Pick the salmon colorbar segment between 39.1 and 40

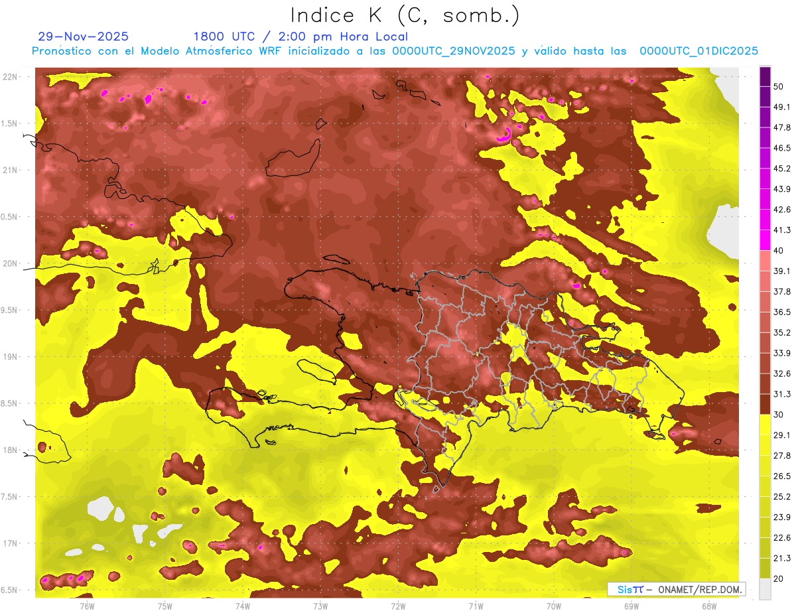click(765, 261)
